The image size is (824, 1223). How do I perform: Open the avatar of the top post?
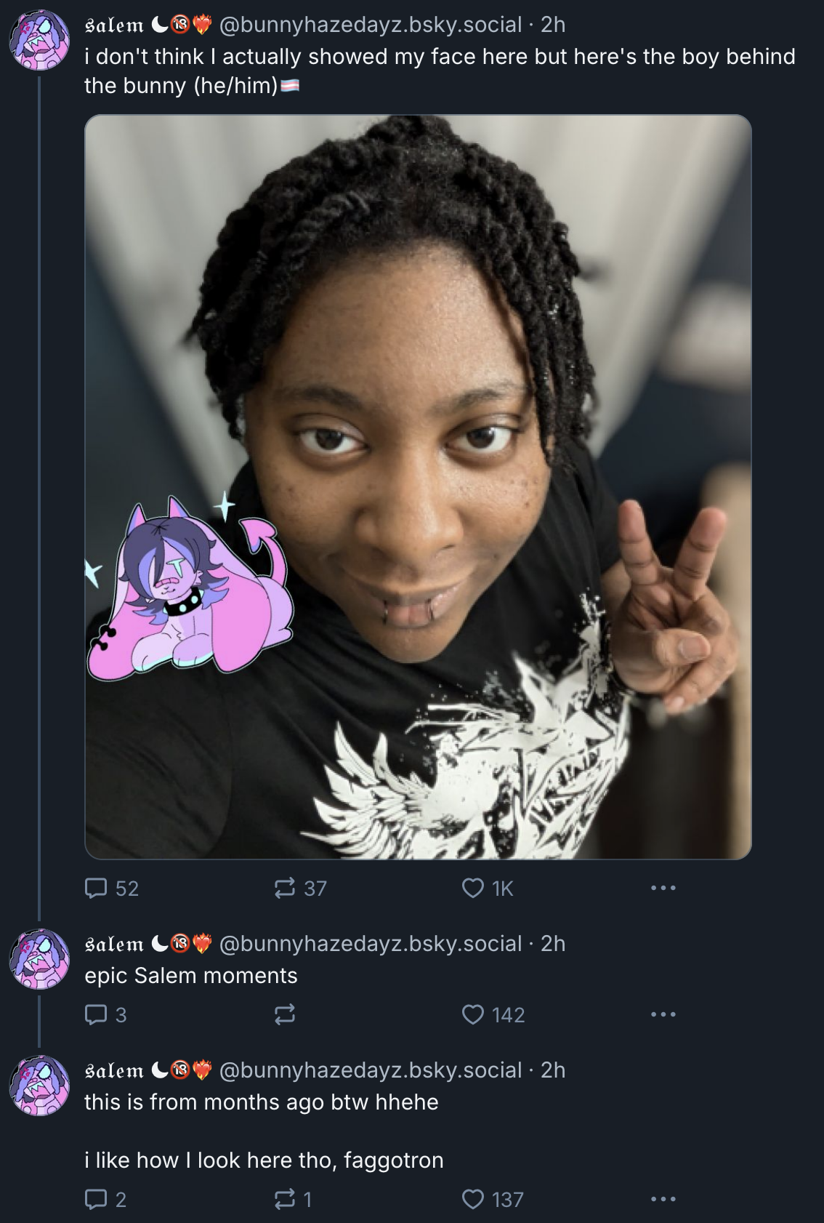[x=39, y=40]
